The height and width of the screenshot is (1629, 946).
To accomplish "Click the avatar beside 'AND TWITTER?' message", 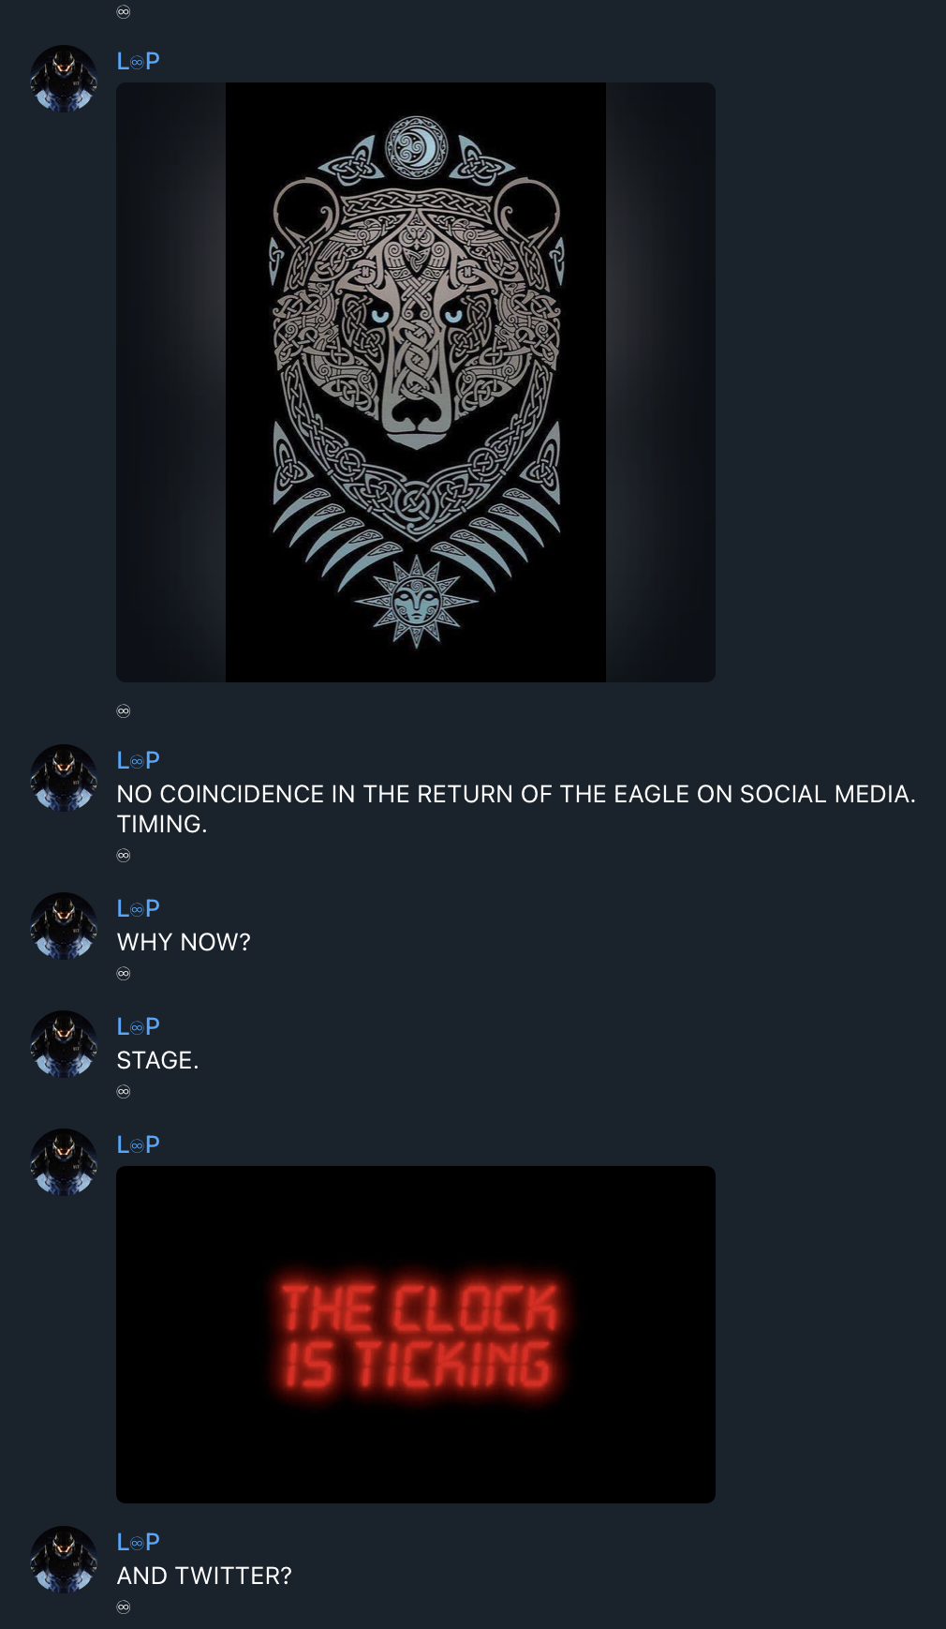I will (64, 1560).
